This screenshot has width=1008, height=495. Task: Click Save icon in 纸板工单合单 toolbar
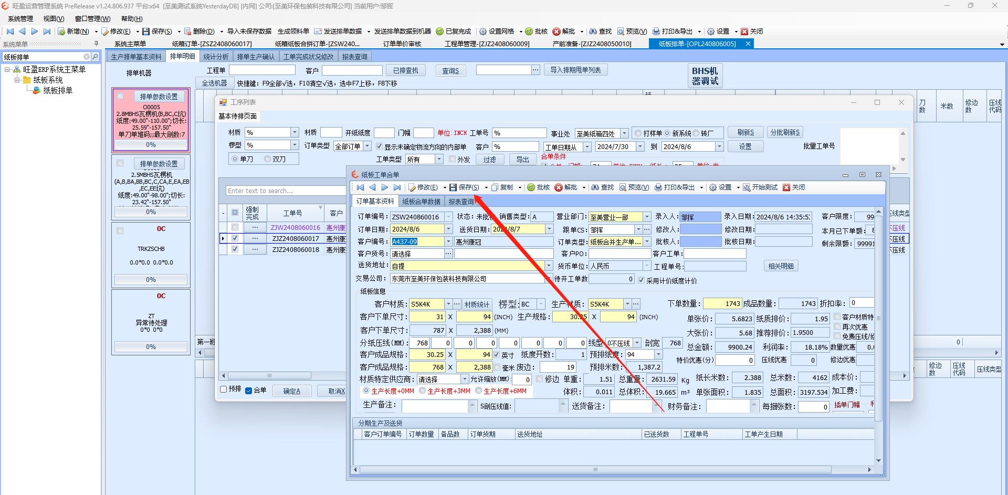coord(453,187)
